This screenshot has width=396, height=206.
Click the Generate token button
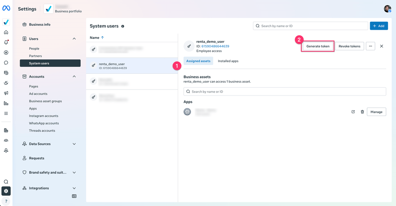click(x=318, y=46)
